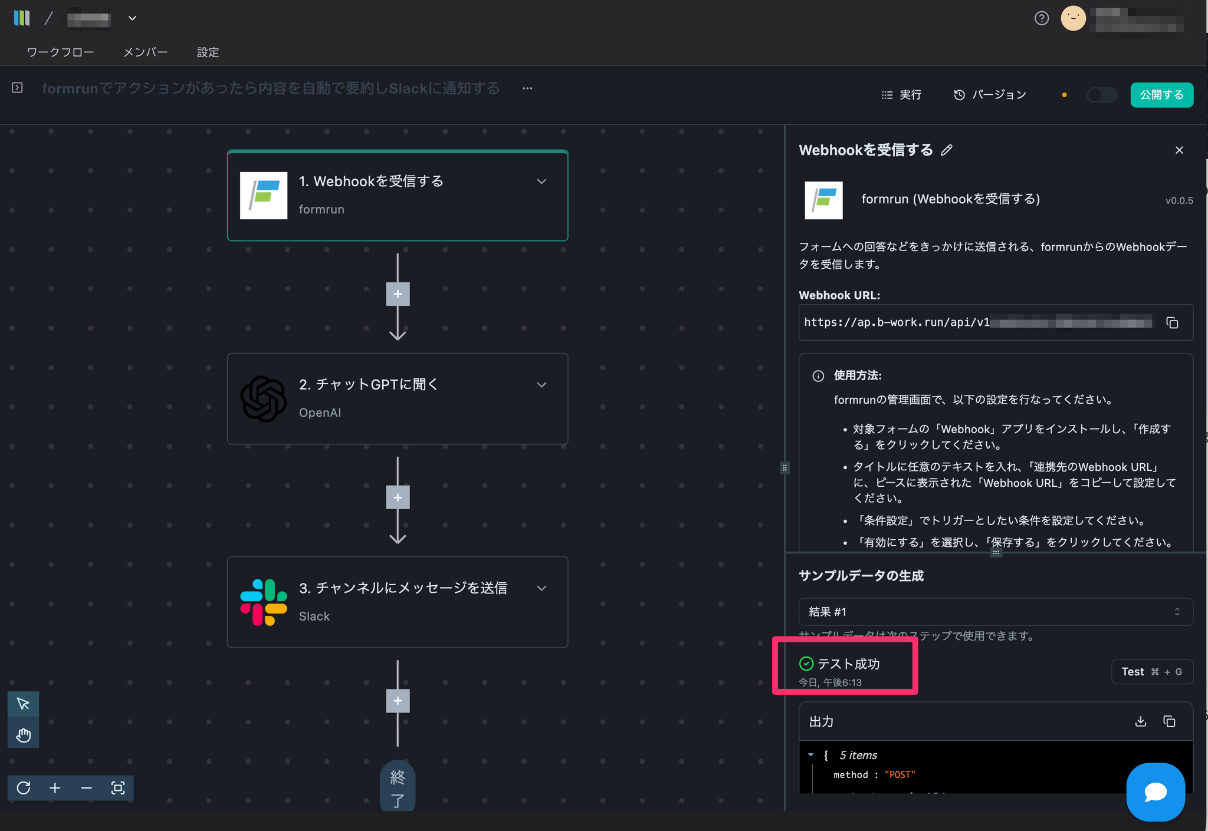Expand the Webhook step chevron
1208x831 pixels.
(x=541, y=182)
